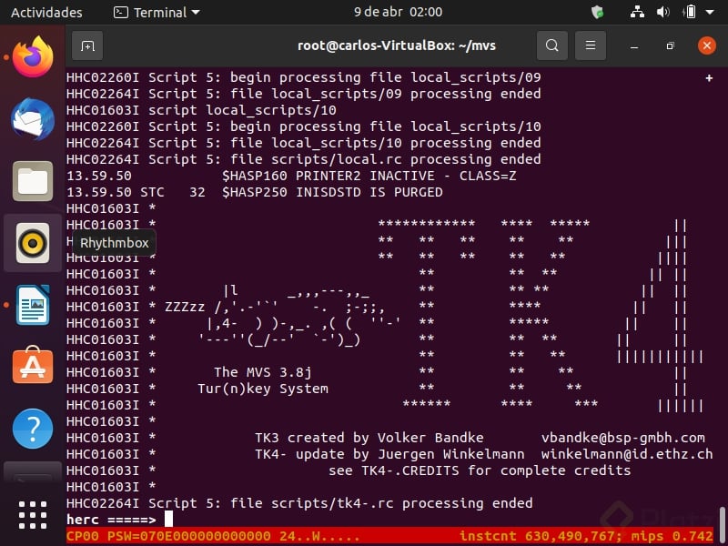Open Rhythmbox music player in dock
This screenshot has width=728, height=546.
[x=33, y=242]
